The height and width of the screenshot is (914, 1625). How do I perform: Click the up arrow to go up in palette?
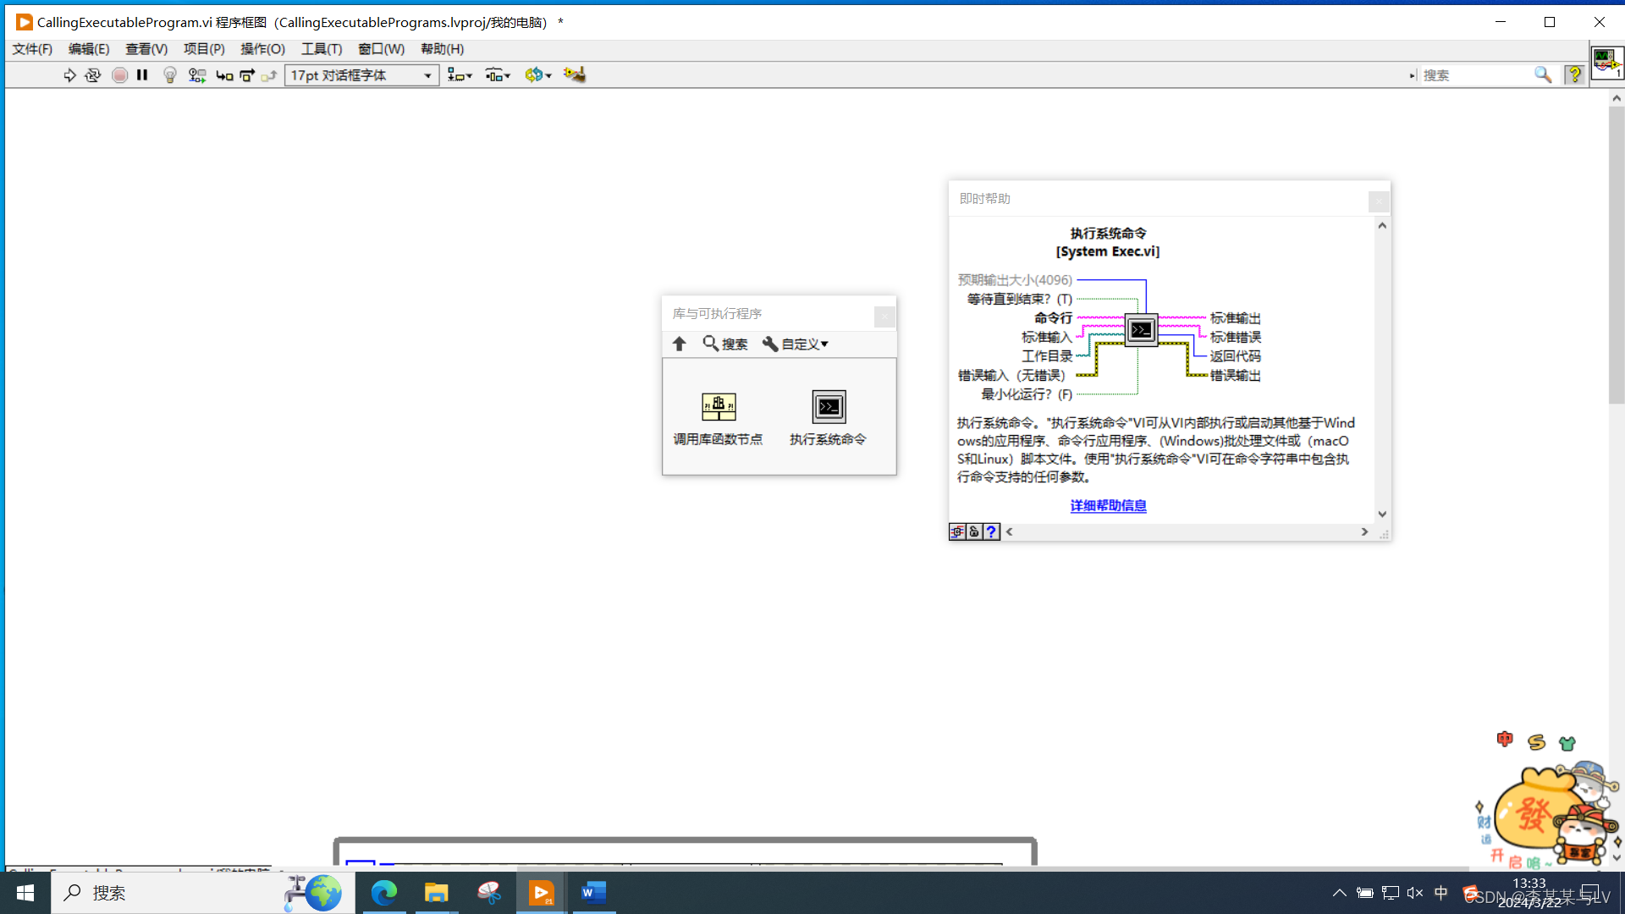(x=680, y=344)
